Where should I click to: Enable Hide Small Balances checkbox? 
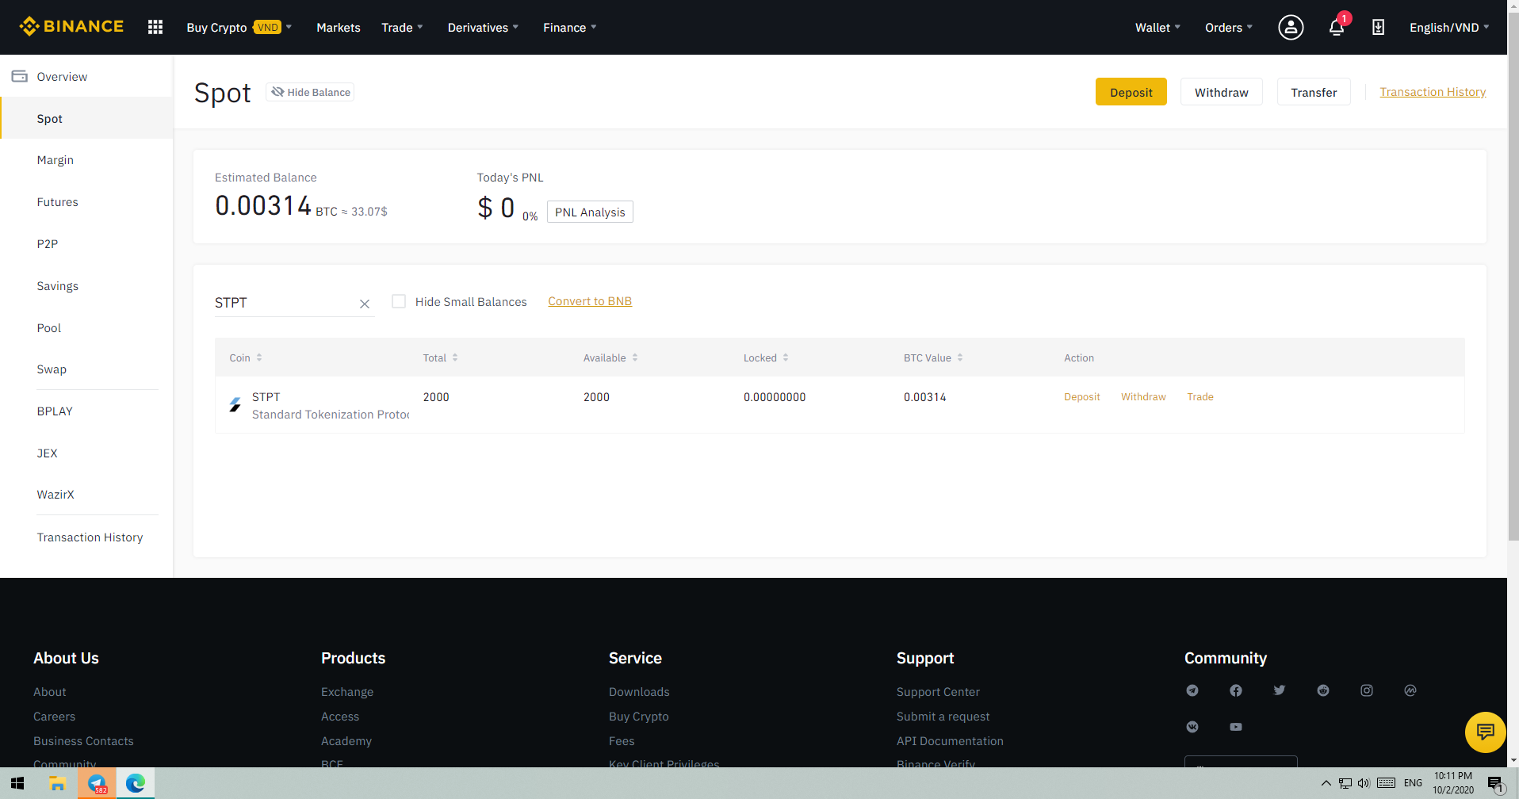tap(399, 301)
